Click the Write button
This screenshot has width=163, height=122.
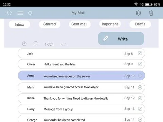tap(121, 39)
